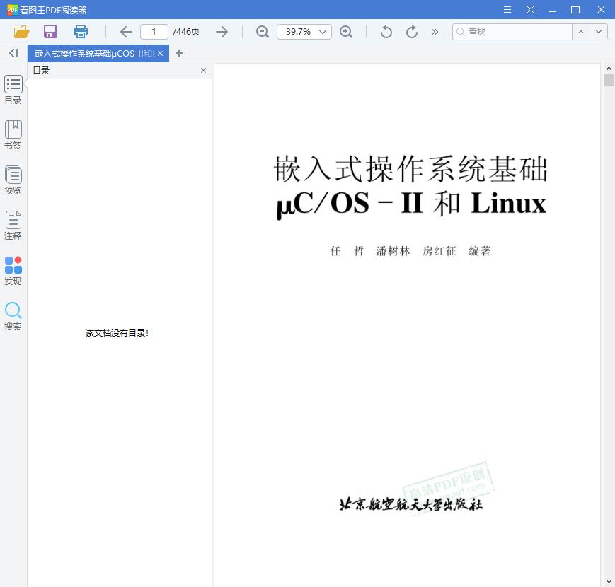The image size is (615, 587).
Task: Rotate the page clockwise
Action: pos(411,32)
